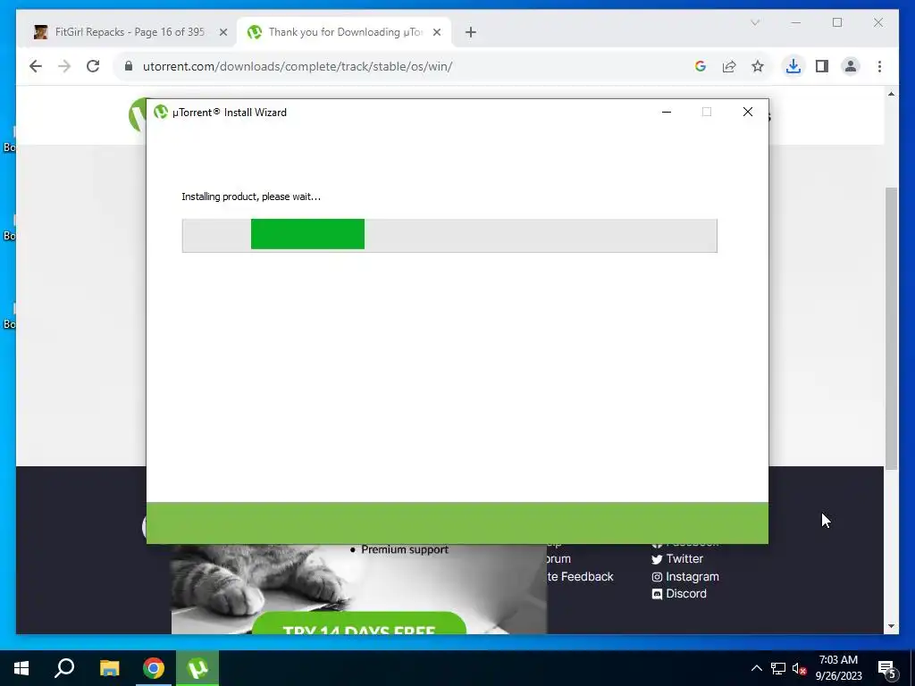Toggle the Chrome side panel
Image resolution: width=915 pixels, height=686 pixels.
pos(822,66)
